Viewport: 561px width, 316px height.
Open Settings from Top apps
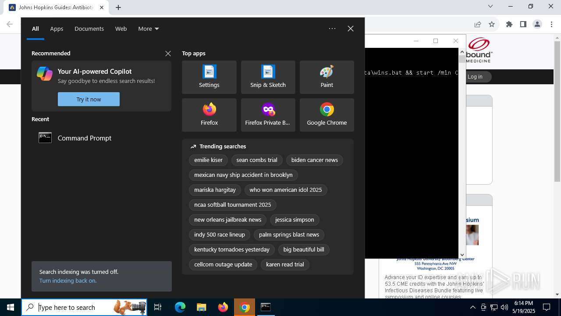click(209, 77)
